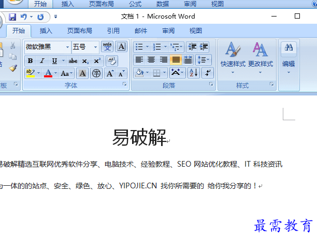The height and width of the screenshot is (242, 317).
Task: Open highlight color dropdown arrow
Action: tap(39, 73)
